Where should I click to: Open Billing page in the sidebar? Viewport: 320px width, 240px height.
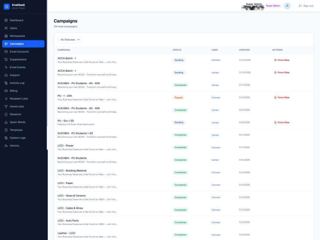click(x=23, y=91)
